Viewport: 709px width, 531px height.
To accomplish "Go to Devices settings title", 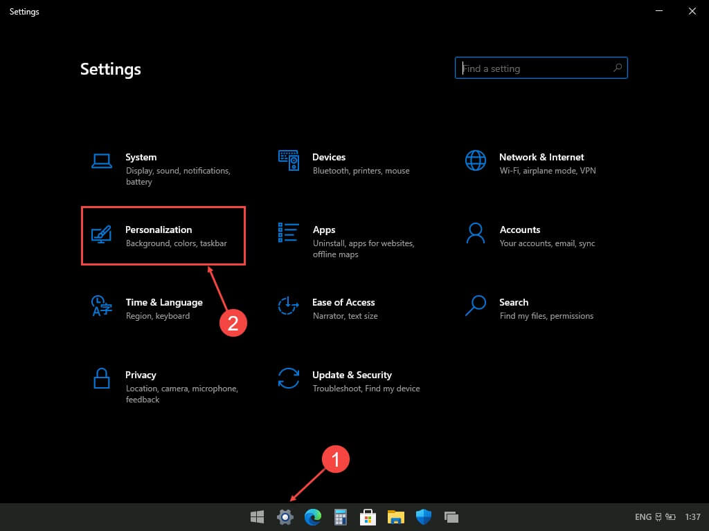I will (x=329, y=157).
